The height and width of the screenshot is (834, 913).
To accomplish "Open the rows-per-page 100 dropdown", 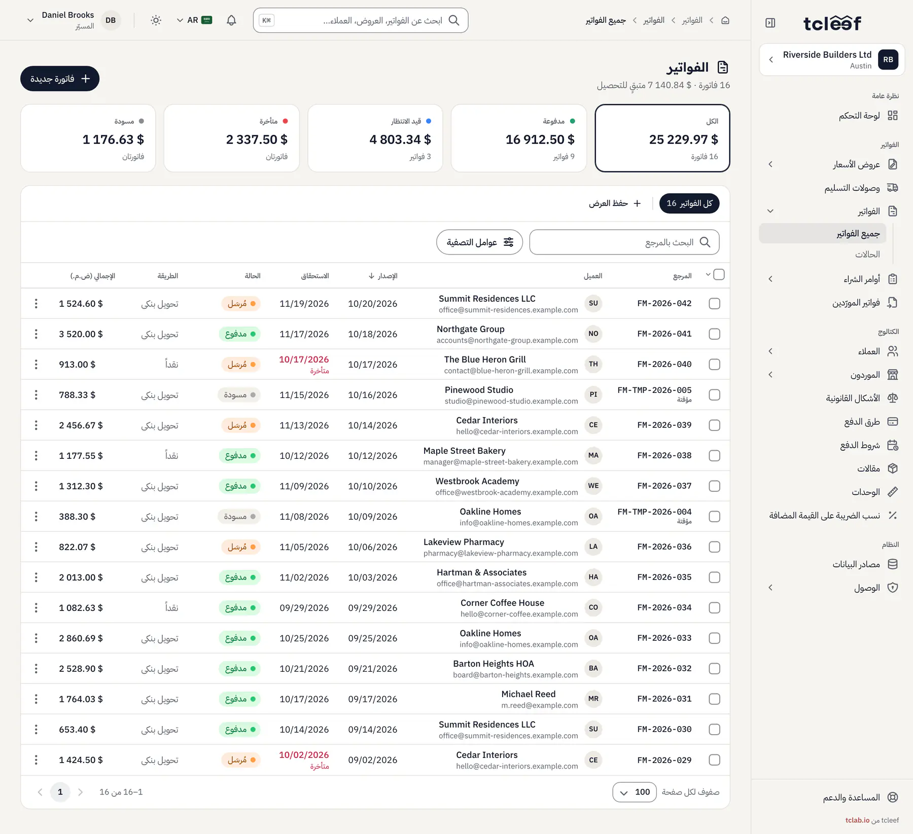I will 635,792.
